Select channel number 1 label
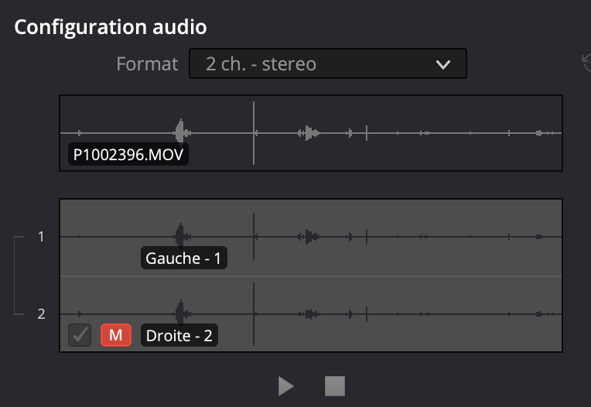This screenshot has width=591, height=407. coord(41,237)
